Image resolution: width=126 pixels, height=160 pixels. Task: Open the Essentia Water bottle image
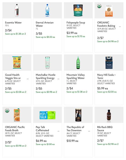pyautogui.click(x=17, y=10)
